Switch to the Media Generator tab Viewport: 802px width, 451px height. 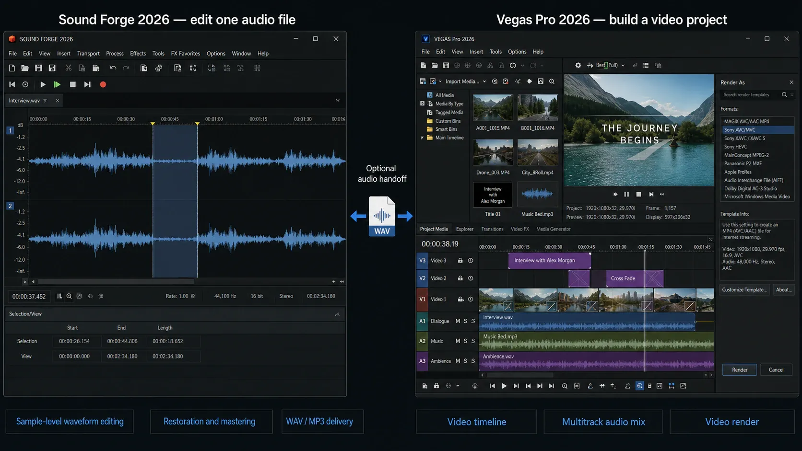(554, 229)
